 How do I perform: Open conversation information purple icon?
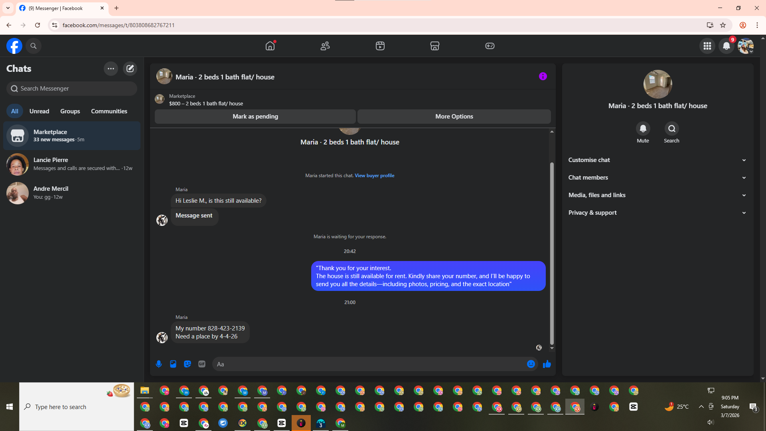coord(543,76)
